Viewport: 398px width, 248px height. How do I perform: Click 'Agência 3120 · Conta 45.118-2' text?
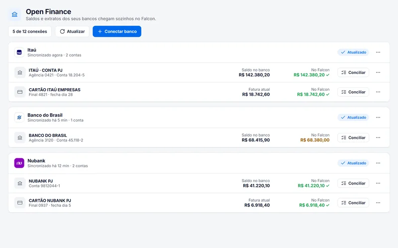coord(56,140)
